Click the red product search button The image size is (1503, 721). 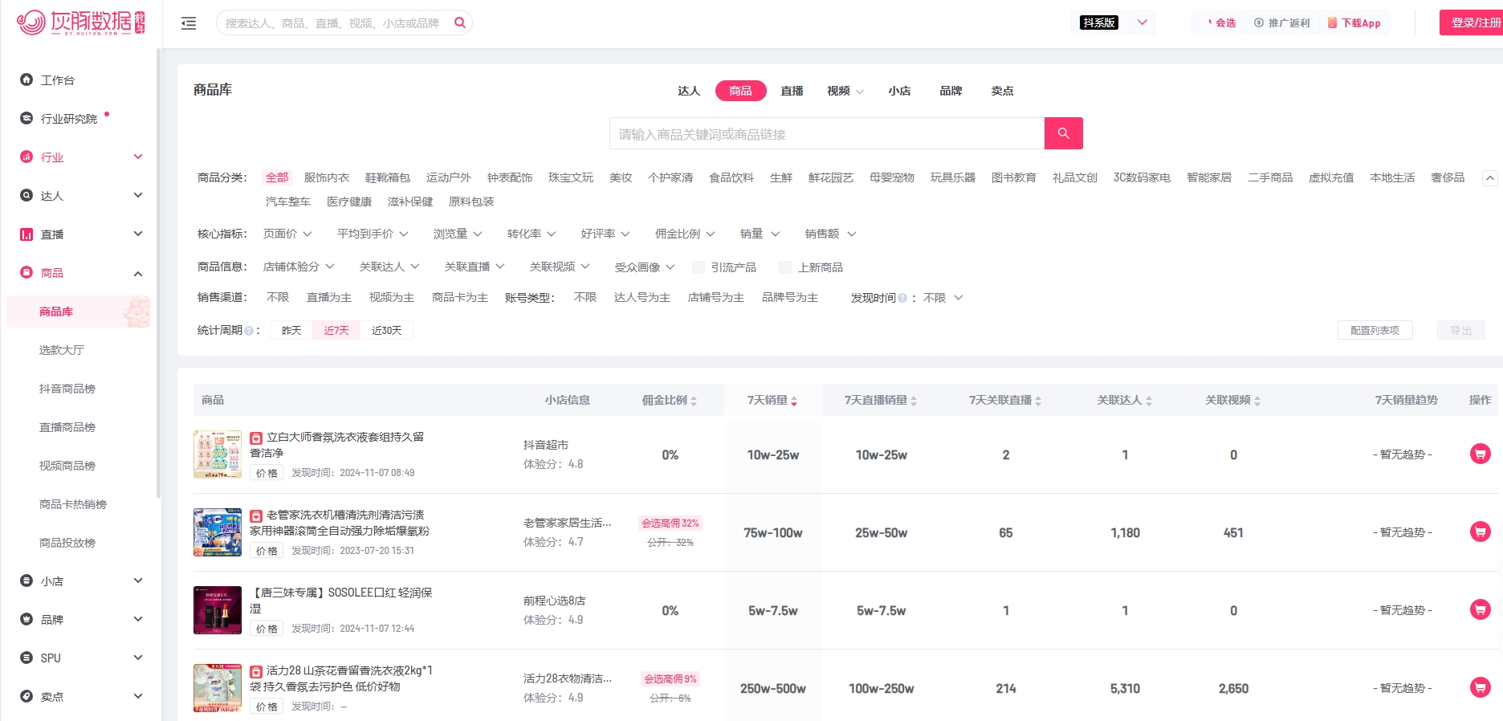pyautogui.click(x=1063, y=133)
